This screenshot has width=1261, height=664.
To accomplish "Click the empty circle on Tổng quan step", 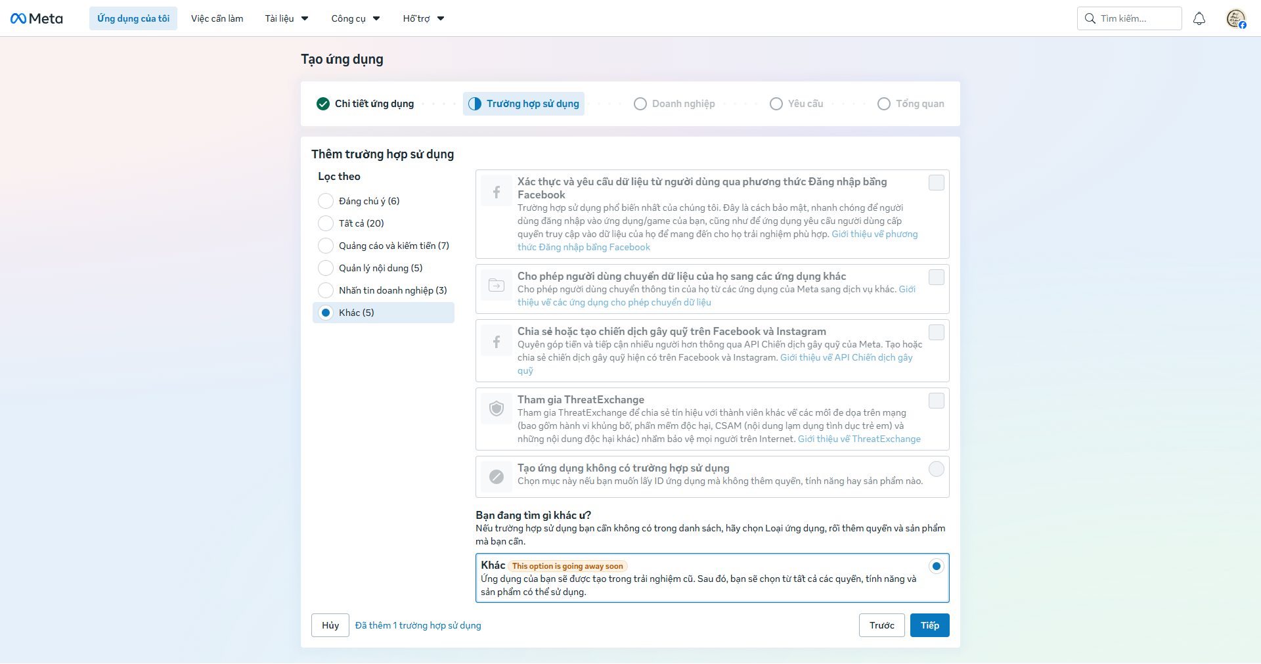I will [x=884, y=104].
